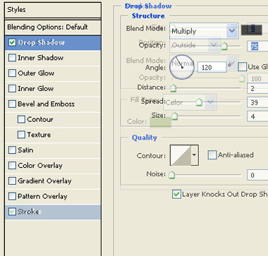Tick the Contour sub-option checkbox
The width and height of the screenshot is (268, 256).
tap(21, 119)
